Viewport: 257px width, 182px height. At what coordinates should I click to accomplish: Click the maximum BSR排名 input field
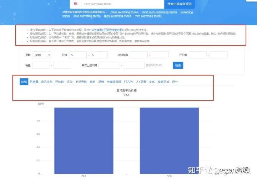pos(160,55)
